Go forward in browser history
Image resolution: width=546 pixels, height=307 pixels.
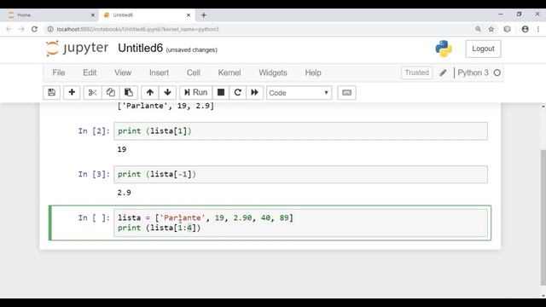tap(21, 29)
